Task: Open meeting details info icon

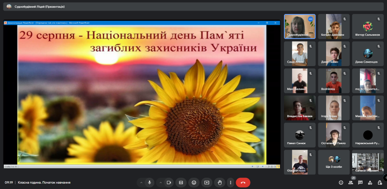Action: pos(341,183)
